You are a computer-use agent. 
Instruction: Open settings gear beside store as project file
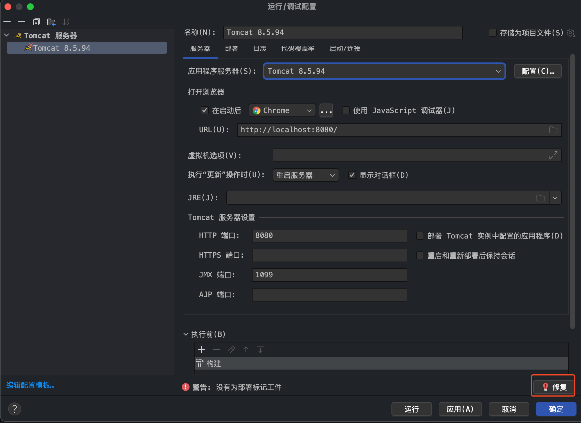click(570, 33)
